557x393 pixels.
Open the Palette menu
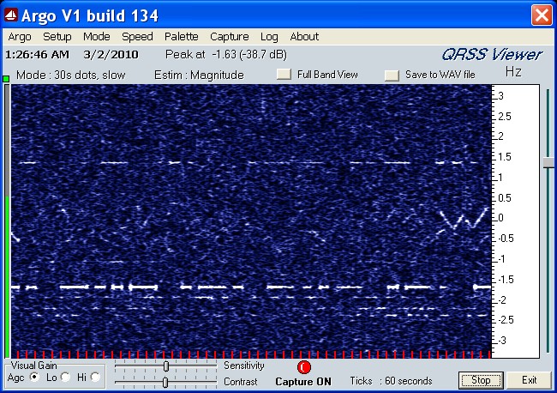pyautogui.click(x=181, y=37)
